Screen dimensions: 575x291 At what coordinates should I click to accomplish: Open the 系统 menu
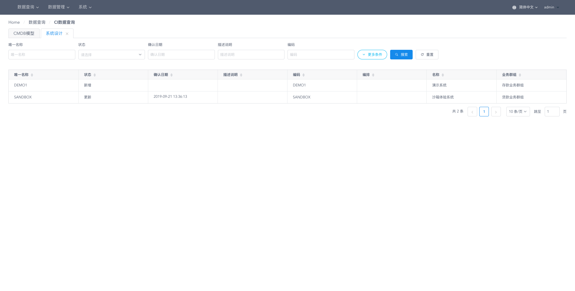[85, 7]
